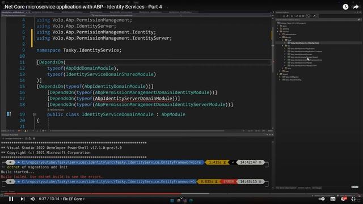363x204 pixels.
Task: Click the apps folder icon
Action: [x=281, y=26]
